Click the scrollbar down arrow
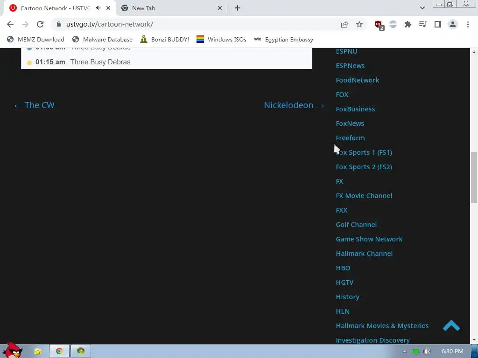478x358 pixels. tap(474, 340)
